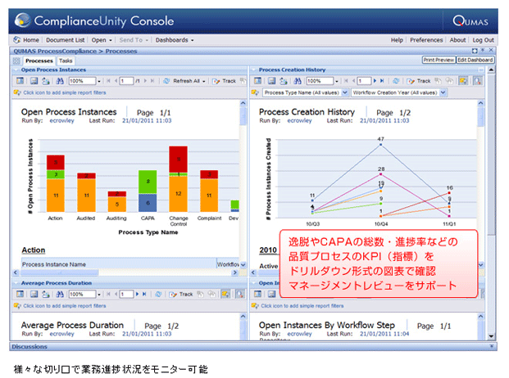The height and width of the screenshot is (378, 509).
Task: Click the layout view icon in the Open Process Instances toolbar
Action: pos(20,81)
